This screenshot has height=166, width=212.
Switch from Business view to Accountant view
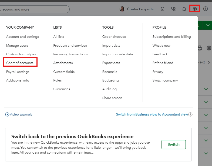pyautogui.click(x=152, y=114)
